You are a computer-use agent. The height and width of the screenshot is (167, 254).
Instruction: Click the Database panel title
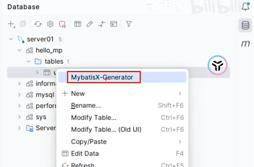[23, 7]
